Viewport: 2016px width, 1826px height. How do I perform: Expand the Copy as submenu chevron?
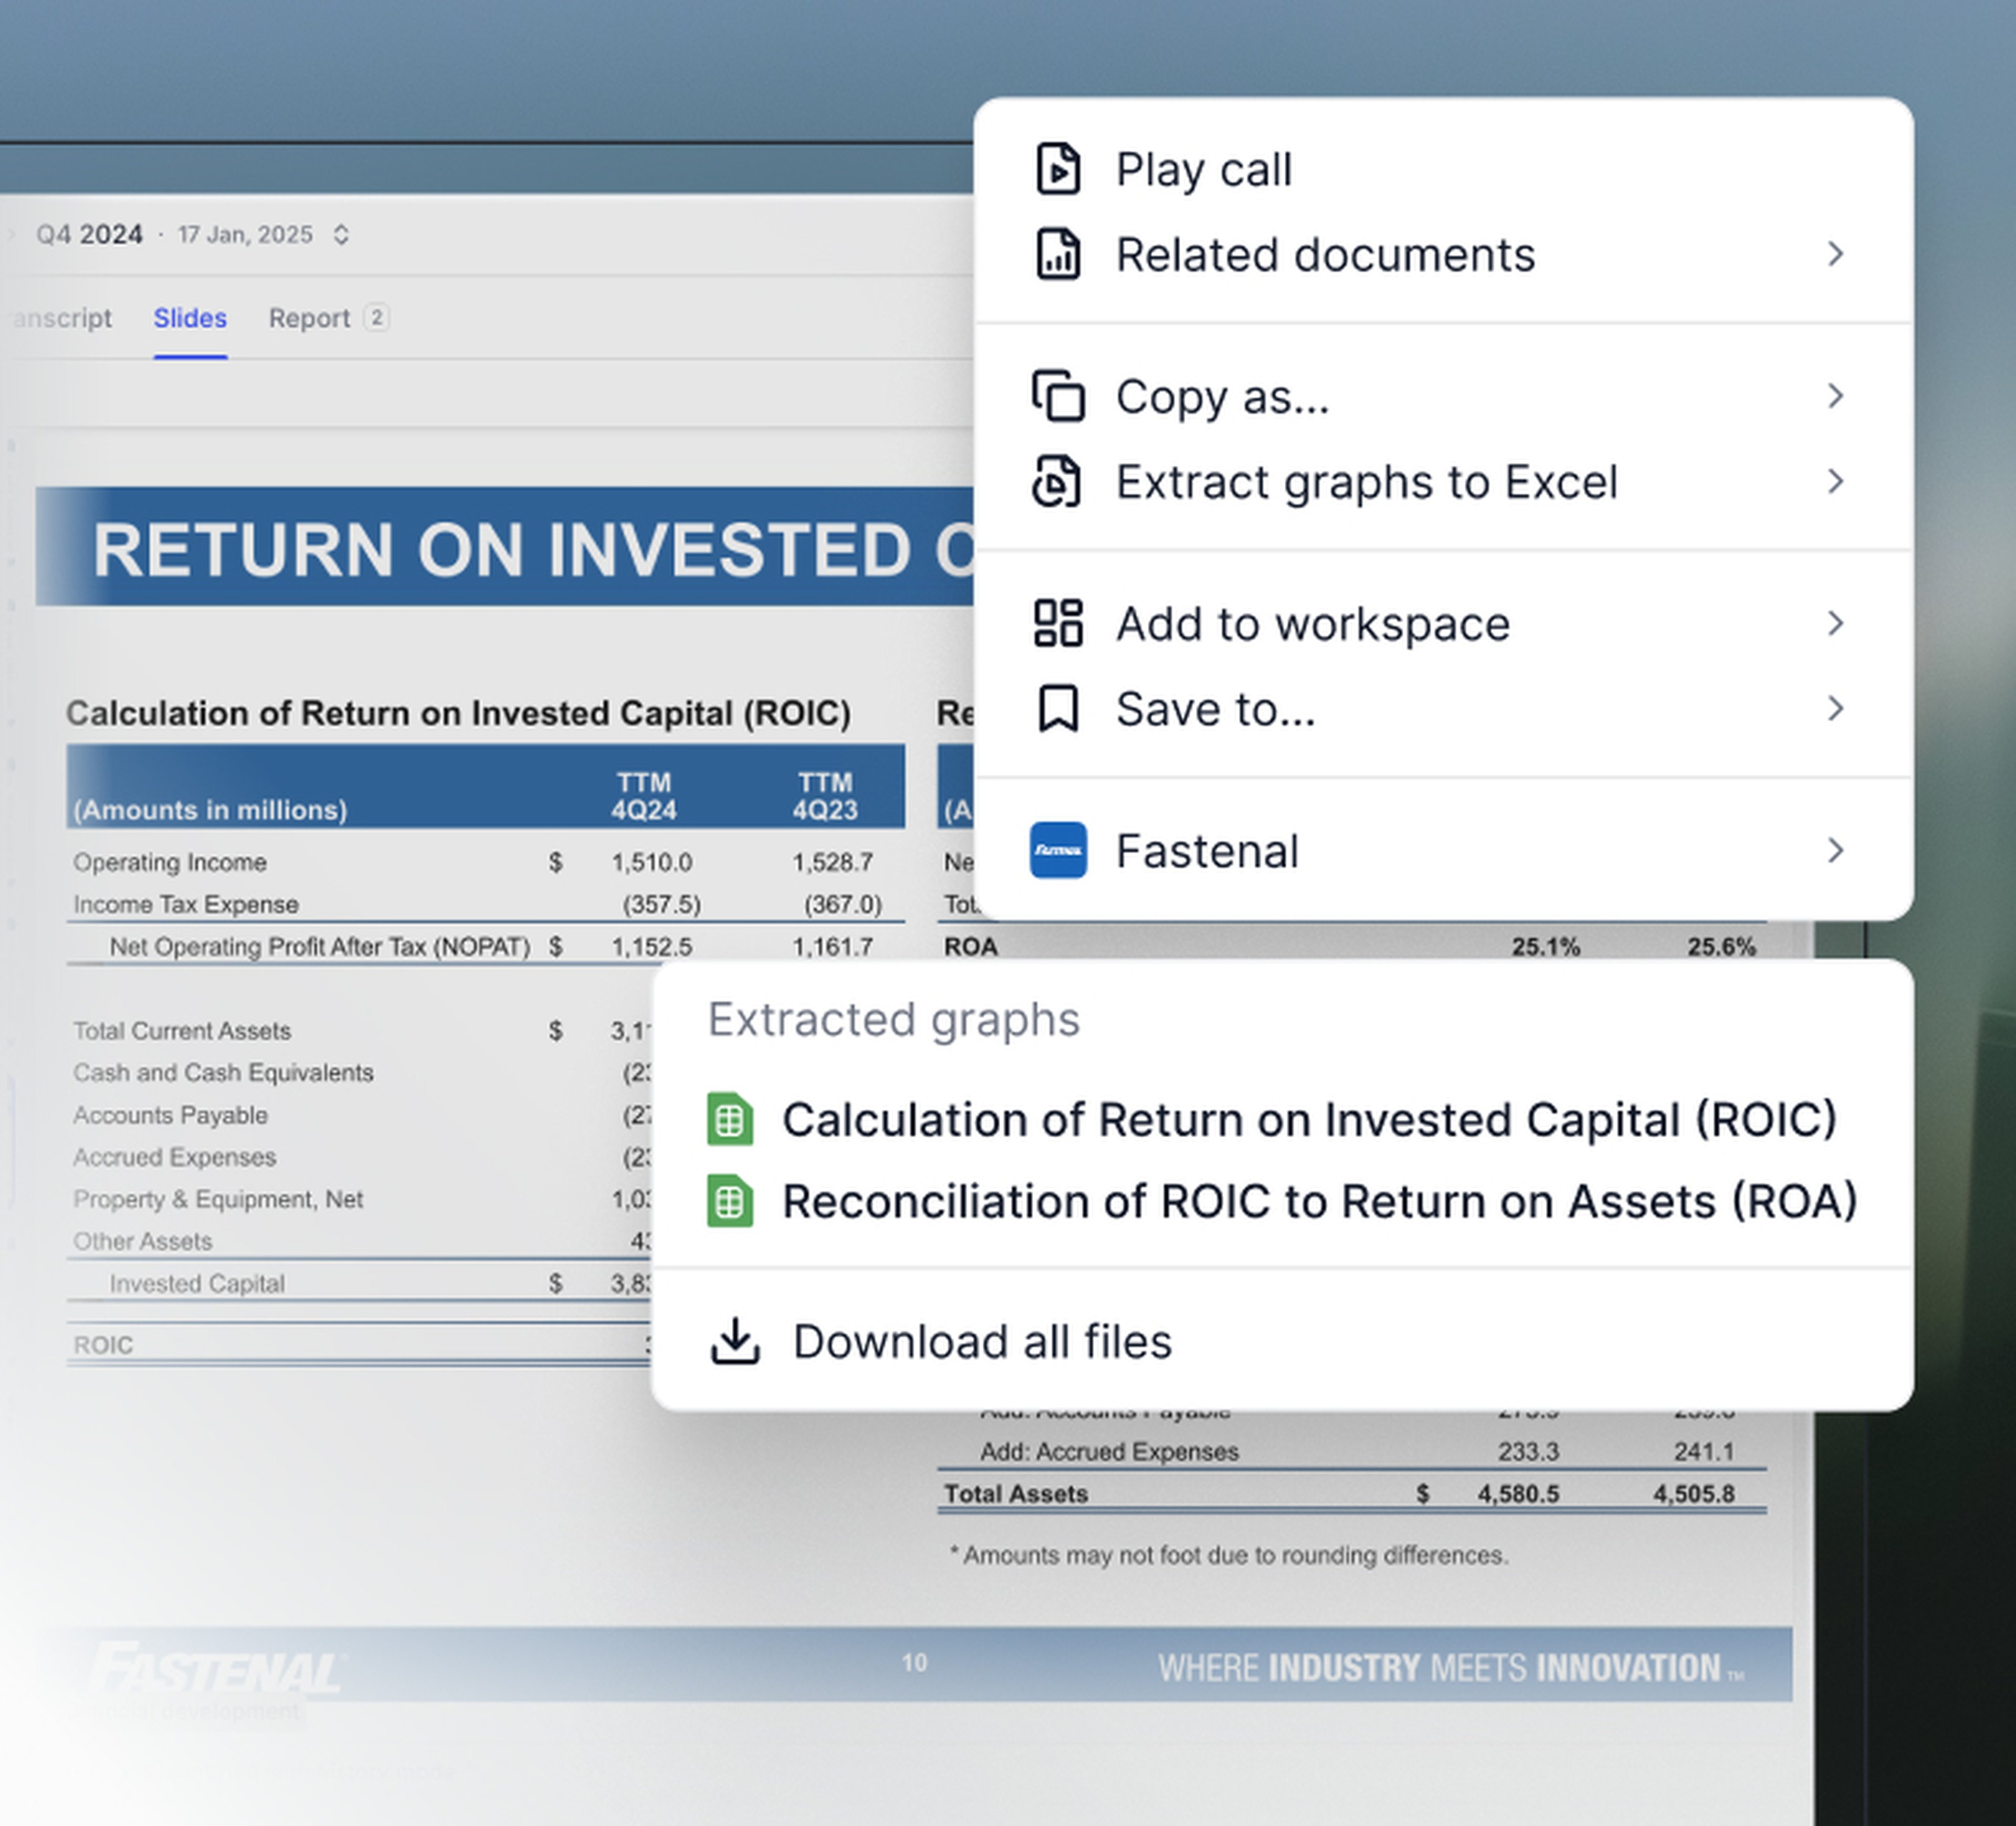[x=1836, y=395]
